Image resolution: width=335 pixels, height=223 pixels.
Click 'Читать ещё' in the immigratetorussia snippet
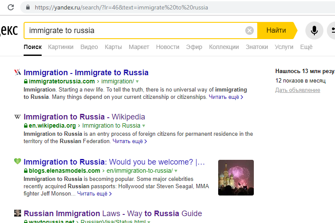226,97
